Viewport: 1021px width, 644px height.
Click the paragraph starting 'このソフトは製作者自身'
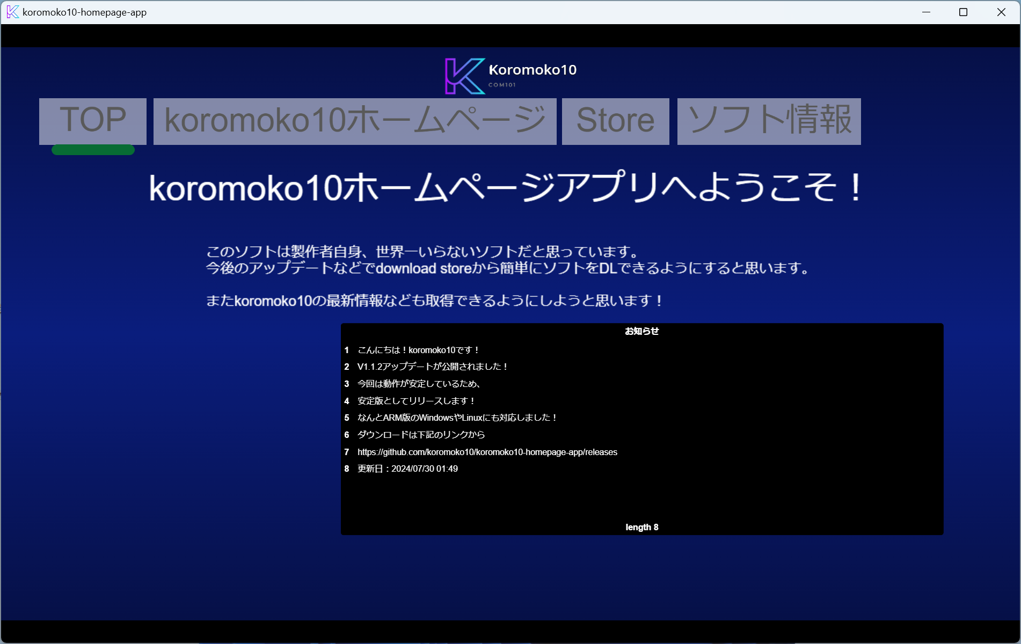(507, 260)
